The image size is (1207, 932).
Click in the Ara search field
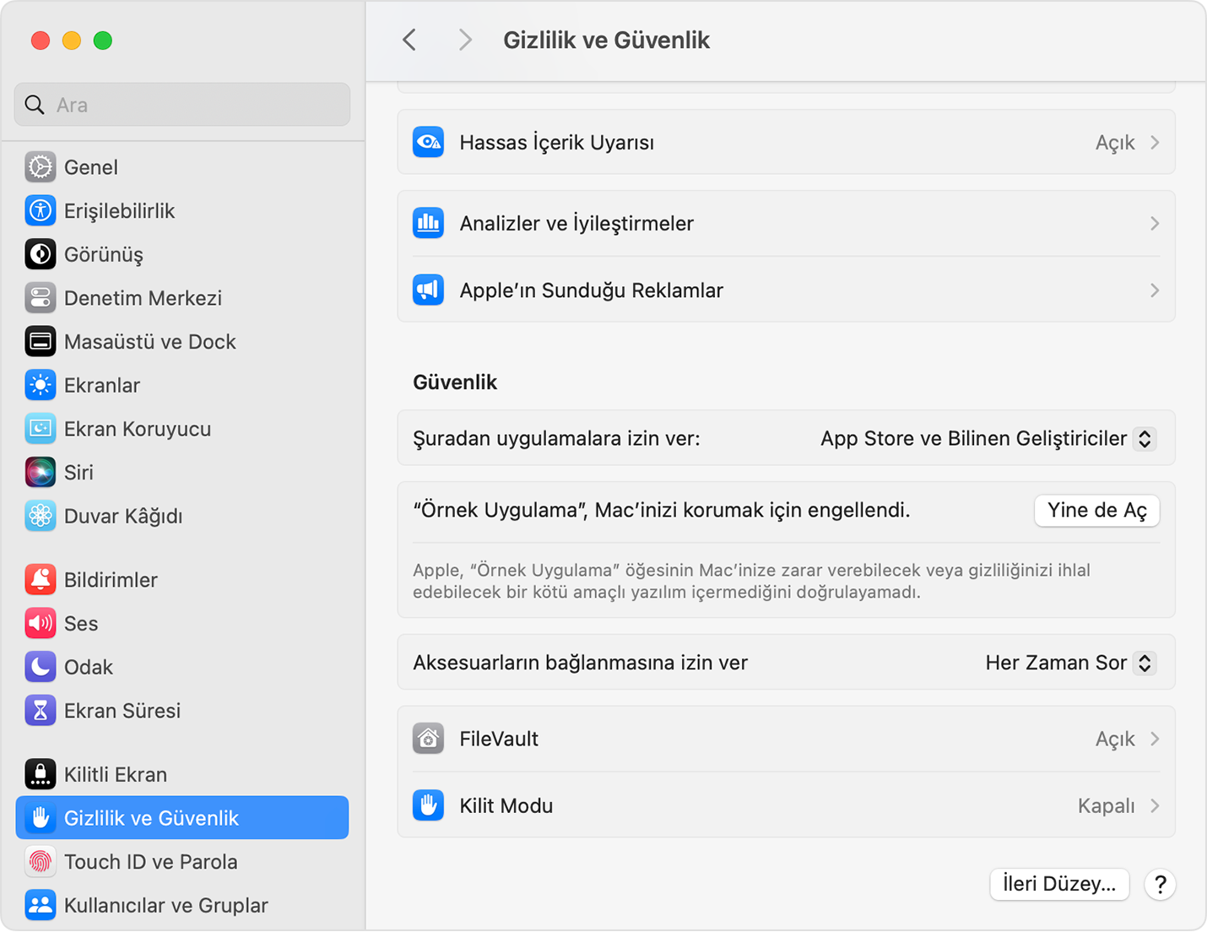182,105
